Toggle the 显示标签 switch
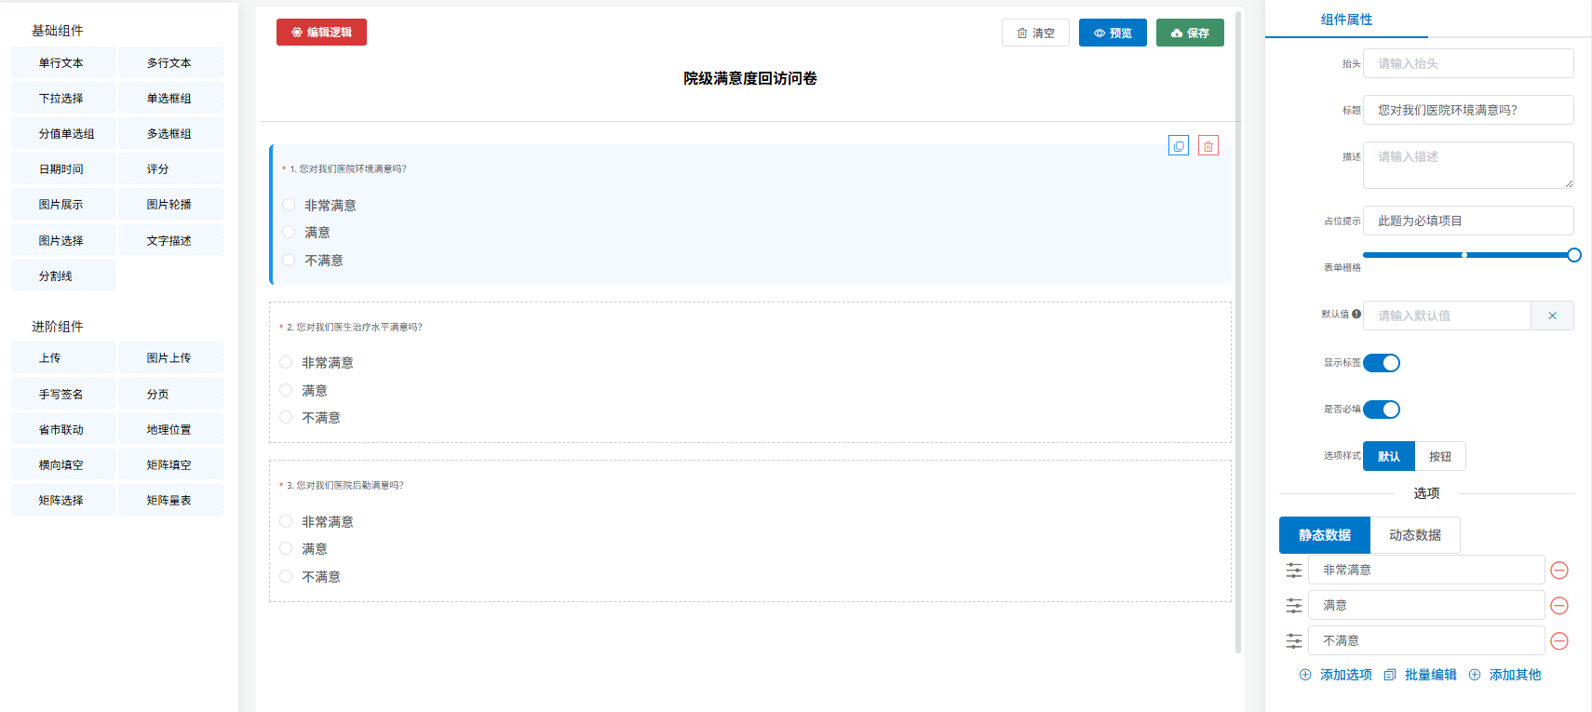This screenshot has width=1592, height=712. click(1382, 363)
